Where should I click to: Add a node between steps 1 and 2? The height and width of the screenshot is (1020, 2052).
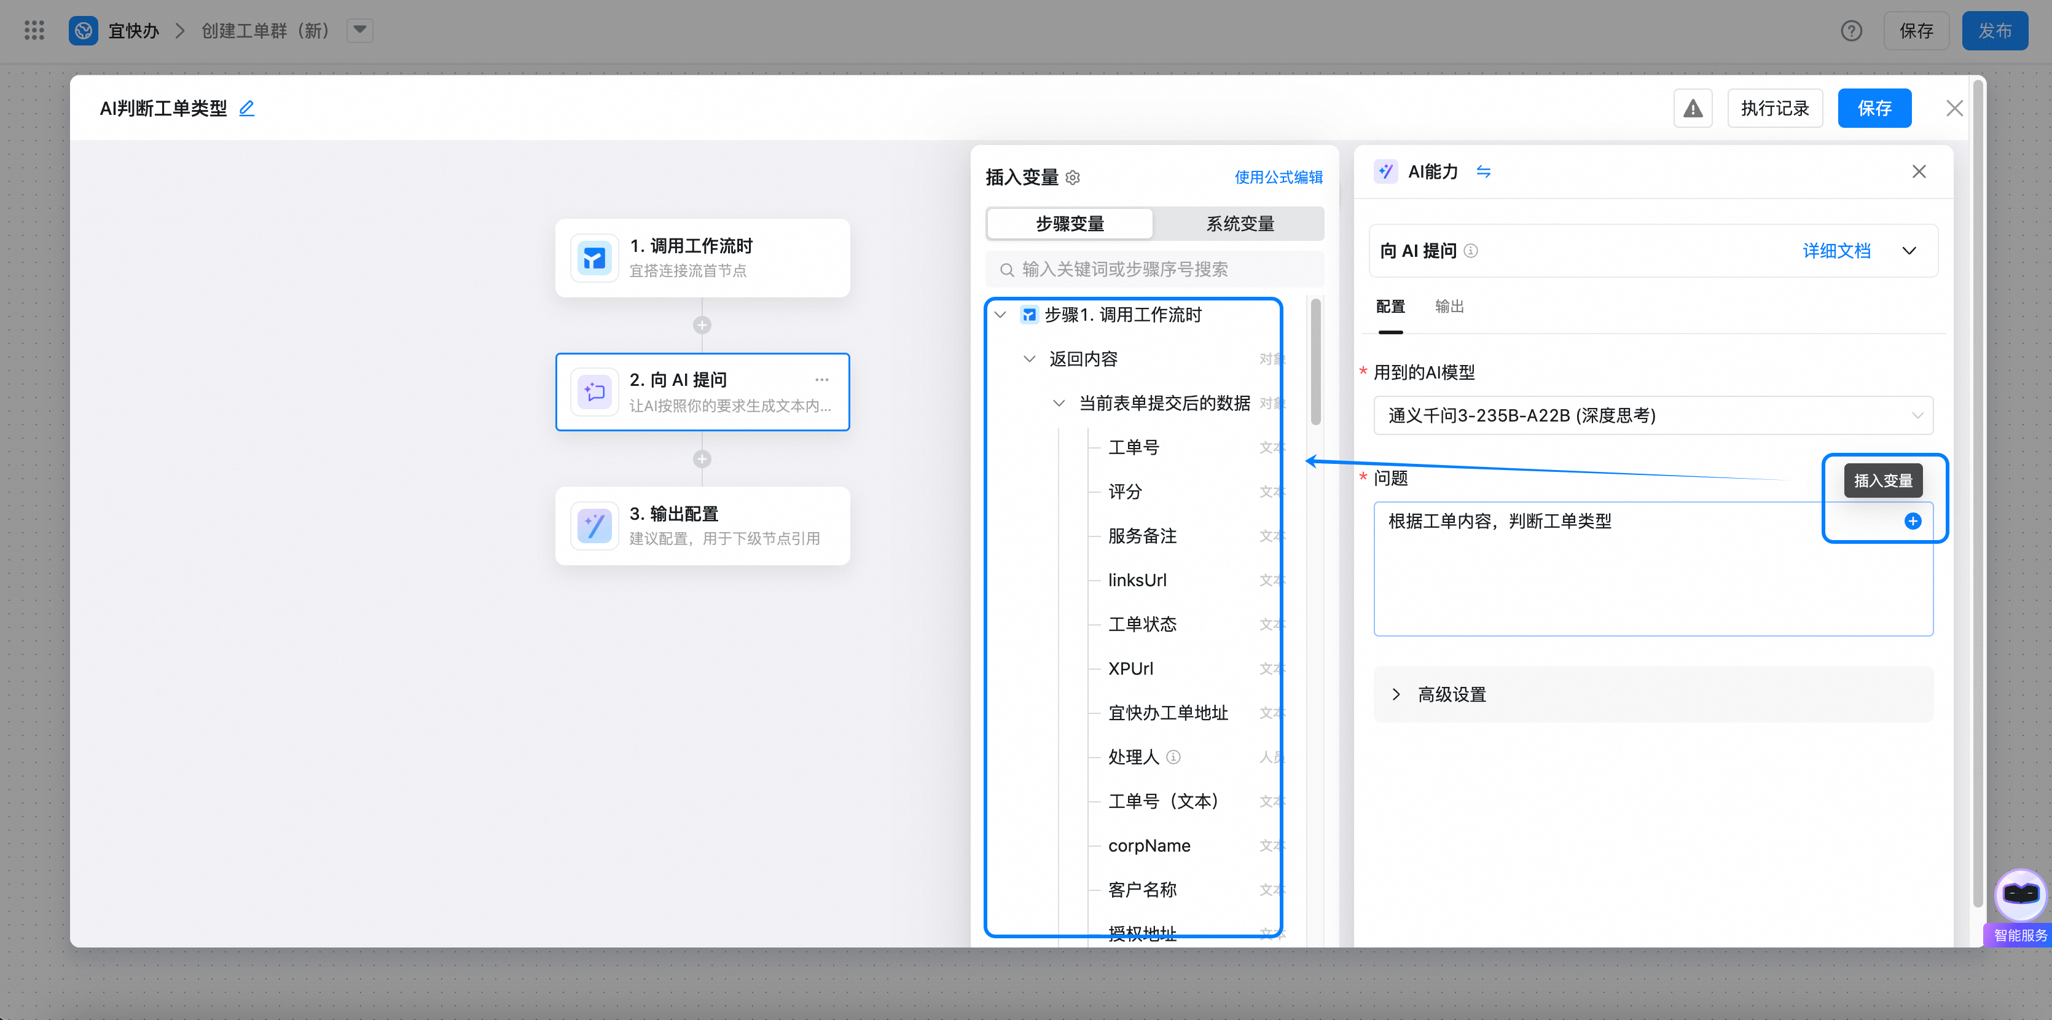pyautogui.click(x=702, y=325)
